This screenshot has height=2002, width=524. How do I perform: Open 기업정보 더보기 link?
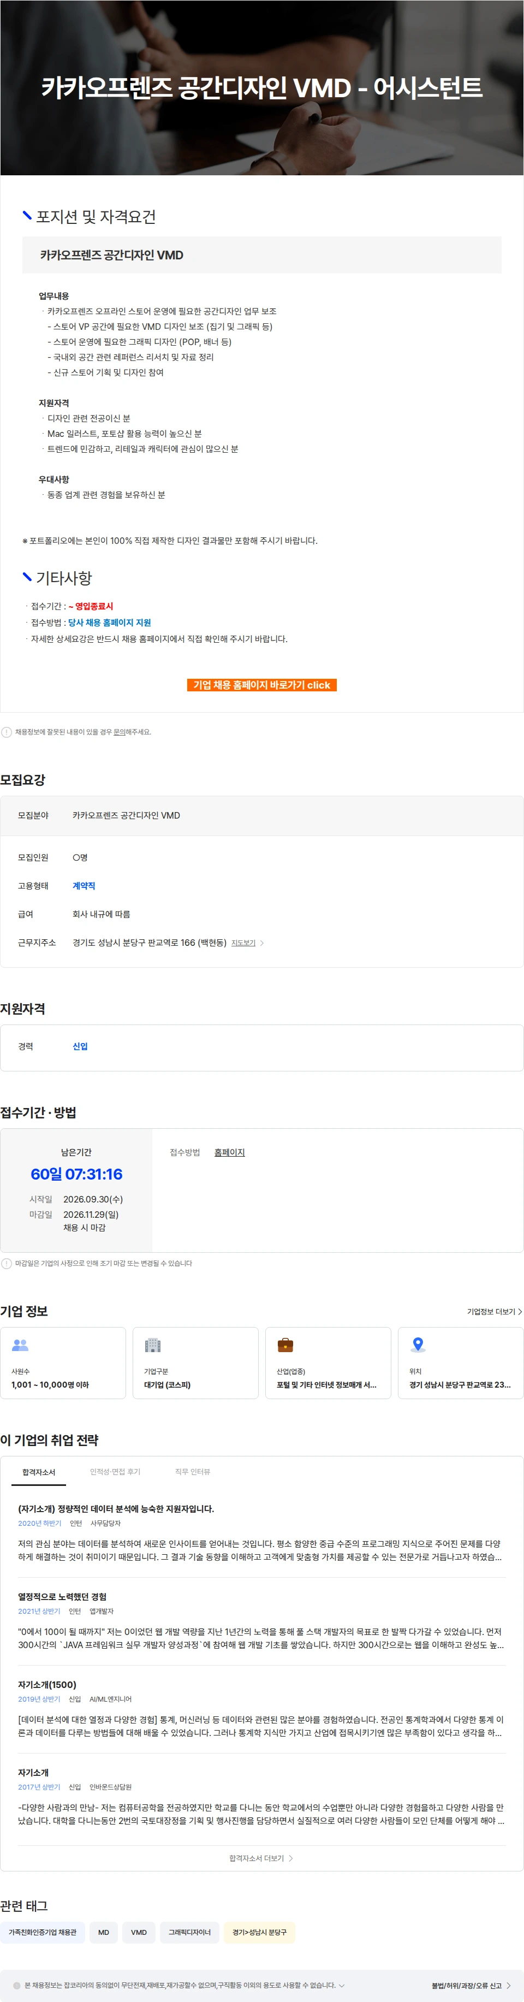(495, 1312)
